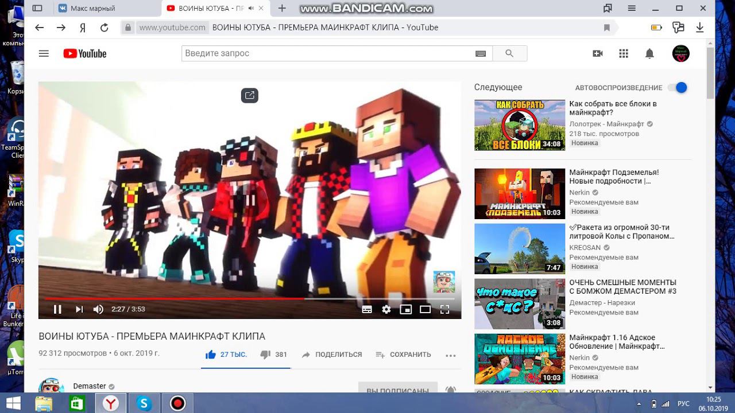This screenshot has width=735, height=413.
Task: Click the battery saver icon in toolbar
Action: click(656, 28)
